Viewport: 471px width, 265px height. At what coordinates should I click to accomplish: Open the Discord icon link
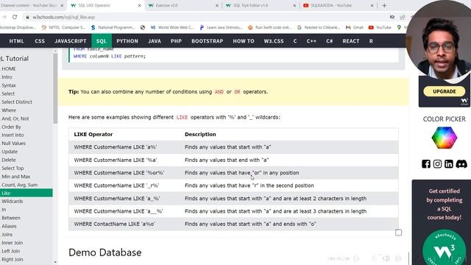461,163
